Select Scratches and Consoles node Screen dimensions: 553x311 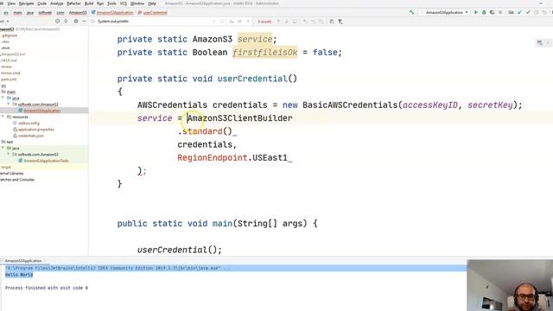click(x=17, y=180)
